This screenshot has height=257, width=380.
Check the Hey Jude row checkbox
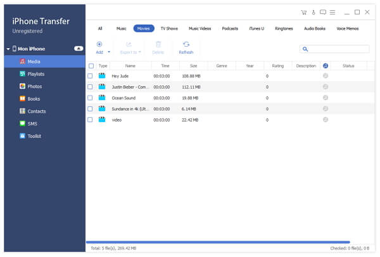click(x=90, y=76)
